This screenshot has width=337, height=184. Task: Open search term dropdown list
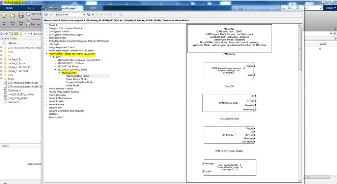[x=84, y=15]
